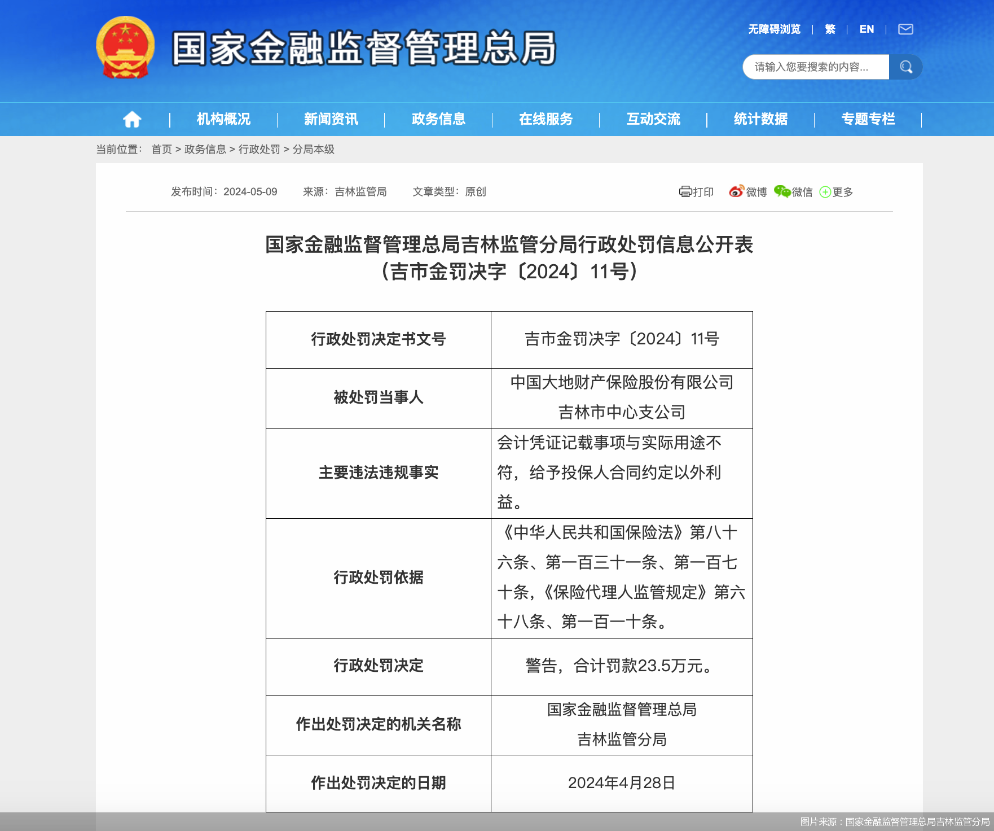The height and width of the screenshot is (831, 994).
Task: Click 中国大地财产保险股份有限公司 cell text
Action: [x=622, y=382]
